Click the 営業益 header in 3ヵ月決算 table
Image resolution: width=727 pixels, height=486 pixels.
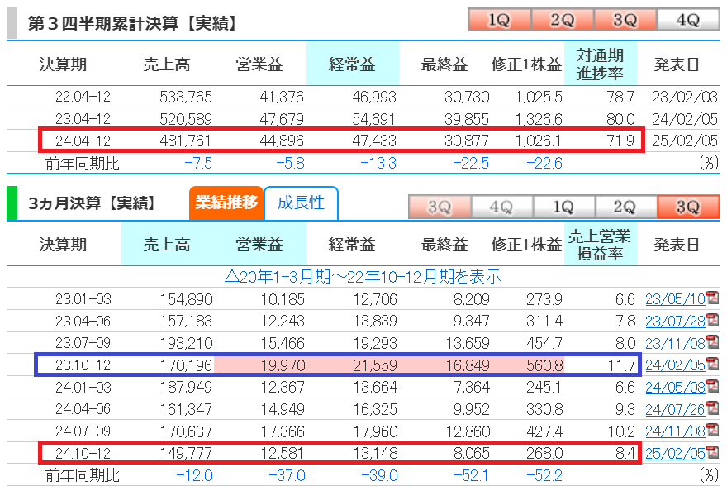(x=259, y=245)
